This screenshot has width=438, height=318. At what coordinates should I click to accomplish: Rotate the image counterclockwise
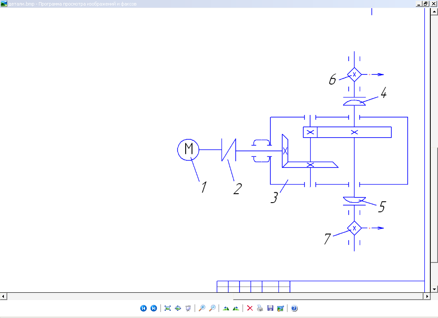click(x=236, y=308)
